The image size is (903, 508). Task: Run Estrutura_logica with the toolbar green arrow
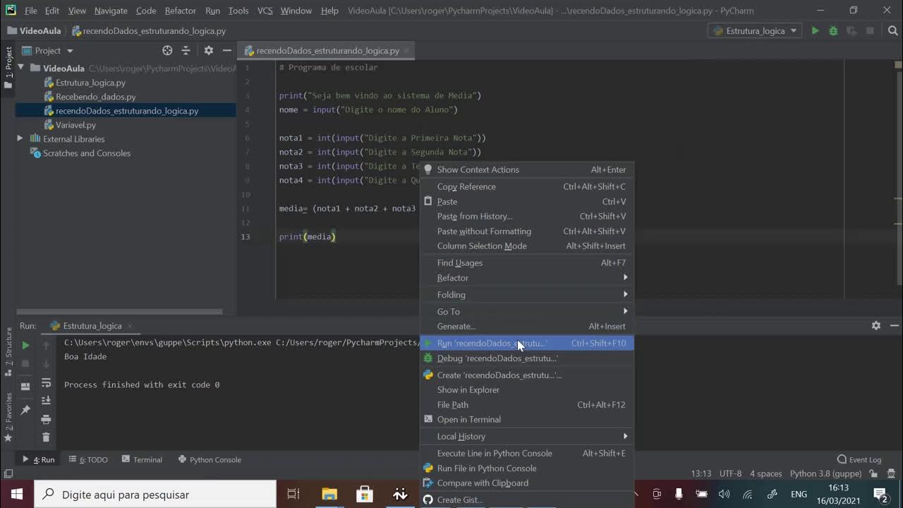[816, 31]
